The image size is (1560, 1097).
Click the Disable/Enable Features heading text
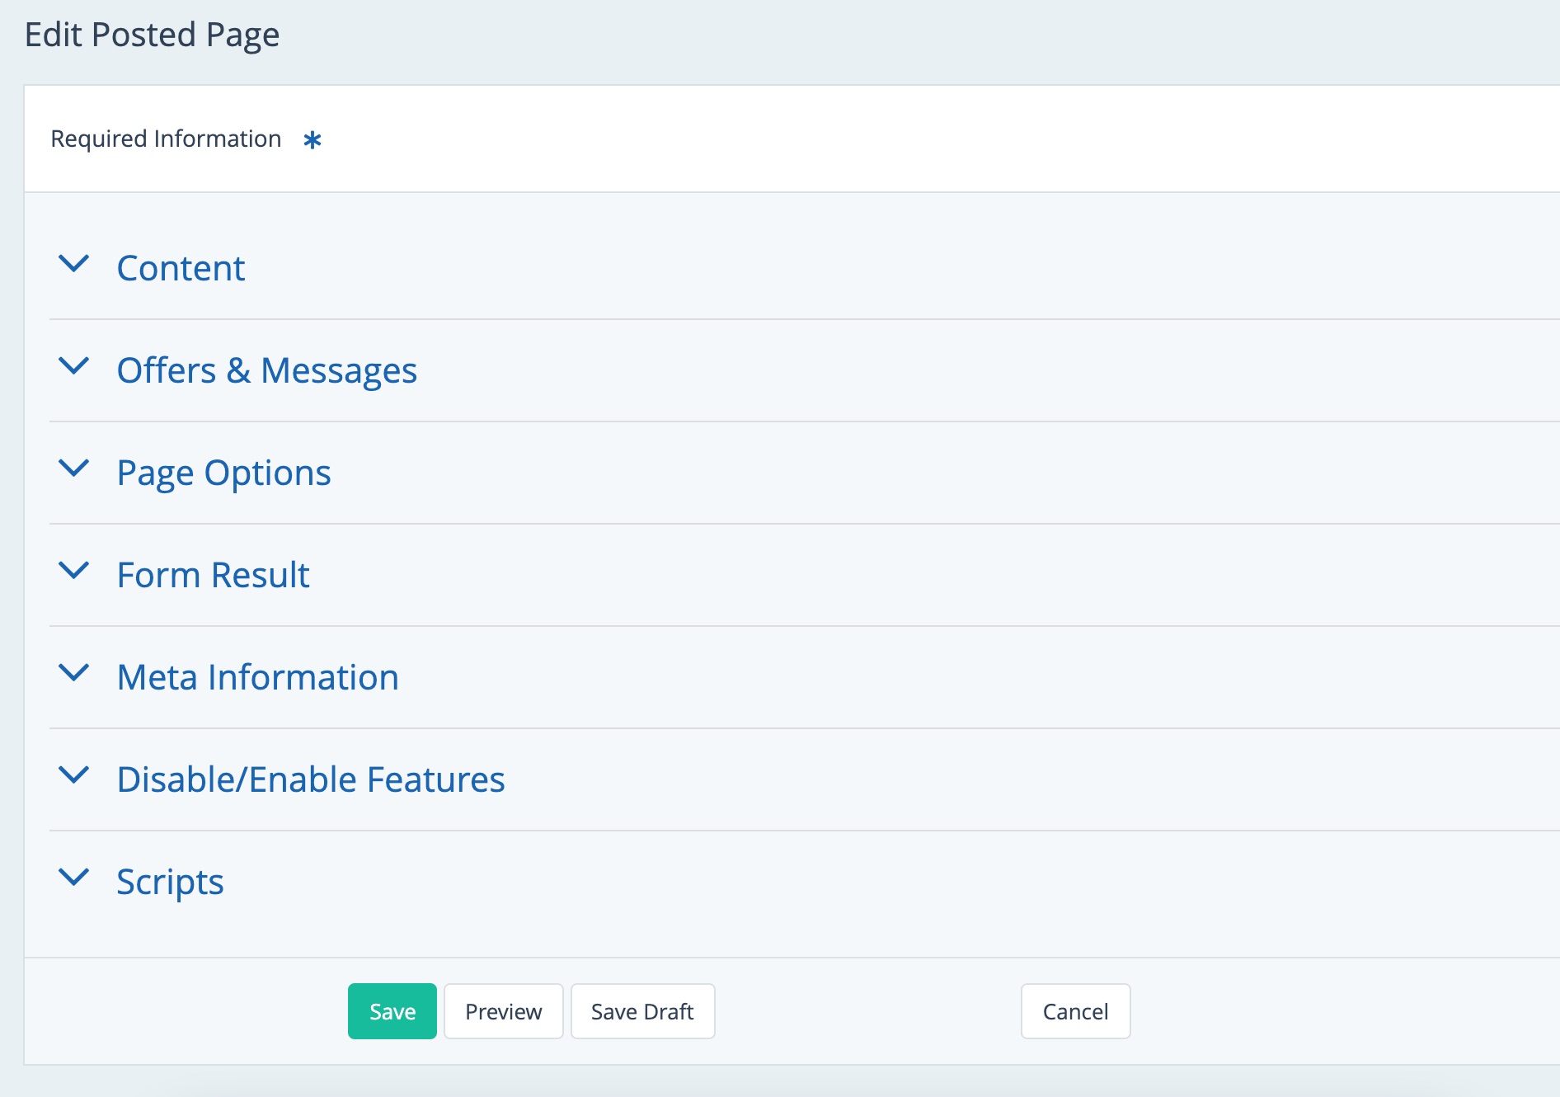(310, 779)
